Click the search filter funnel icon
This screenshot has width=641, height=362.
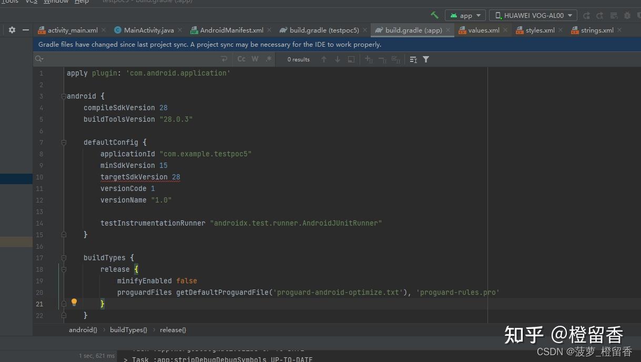coord(426,59)
